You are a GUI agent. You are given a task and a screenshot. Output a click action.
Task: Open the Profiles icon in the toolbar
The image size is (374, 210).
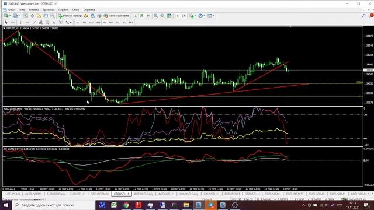(x=15, y=16)
